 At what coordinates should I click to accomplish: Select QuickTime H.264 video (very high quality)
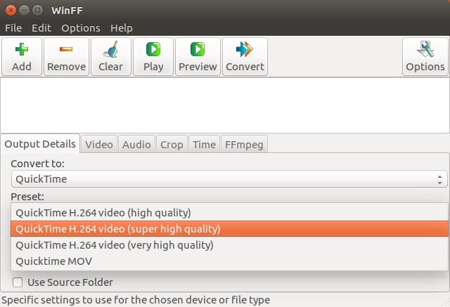coord(229,245)
